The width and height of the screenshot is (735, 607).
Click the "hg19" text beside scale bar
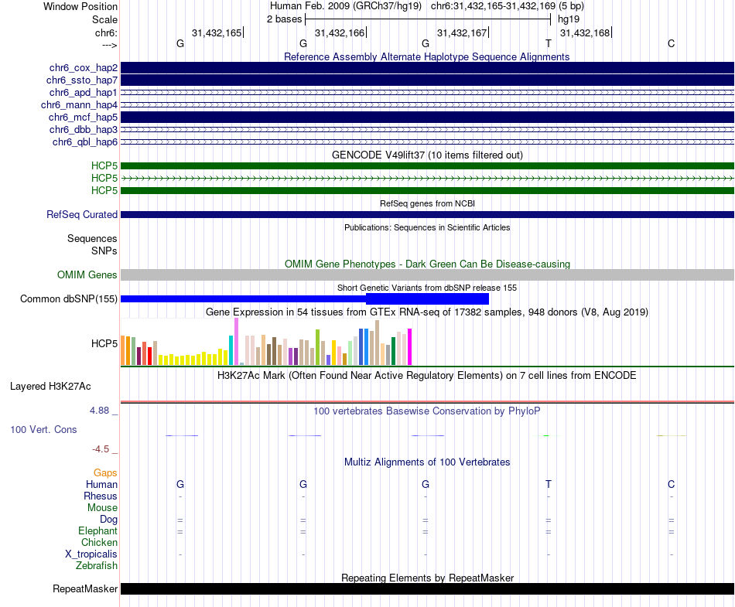point(569,19)
